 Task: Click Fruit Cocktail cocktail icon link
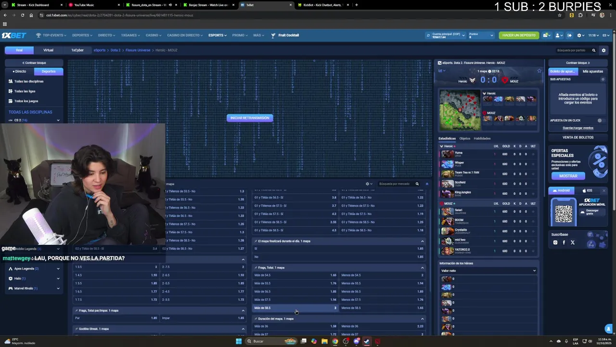[x=273, y=35]
